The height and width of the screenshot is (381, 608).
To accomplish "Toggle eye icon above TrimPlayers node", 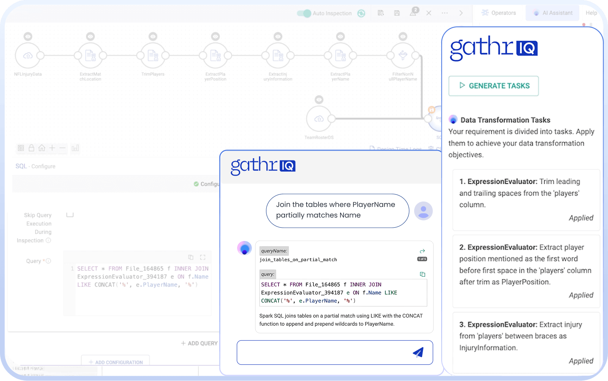I will coord(153,36).
